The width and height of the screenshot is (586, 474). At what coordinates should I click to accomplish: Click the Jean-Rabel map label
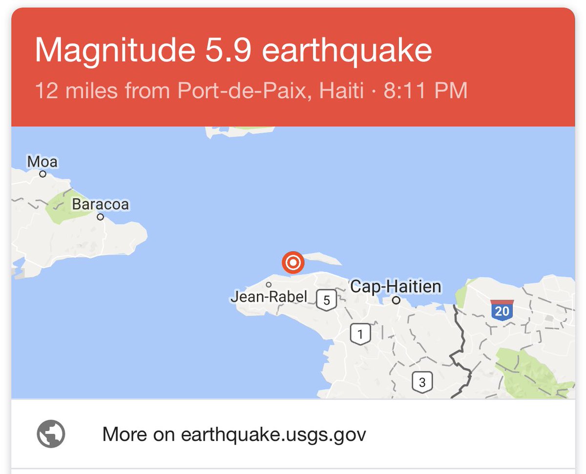[x=269, y=296]
